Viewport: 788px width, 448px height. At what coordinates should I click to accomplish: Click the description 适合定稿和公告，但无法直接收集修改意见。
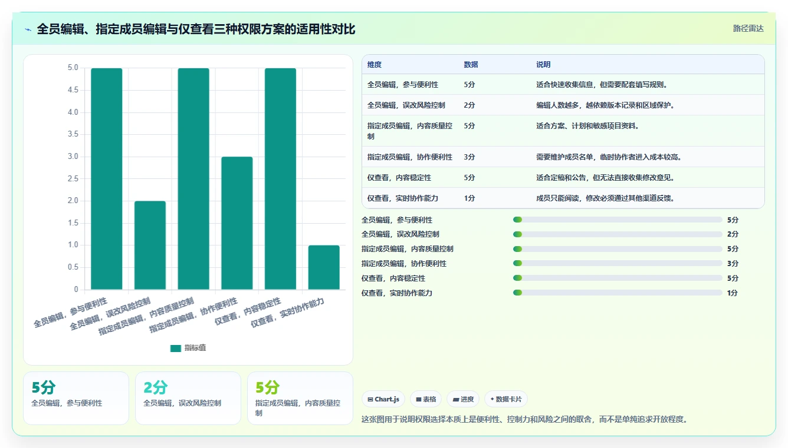click(606, 178)
